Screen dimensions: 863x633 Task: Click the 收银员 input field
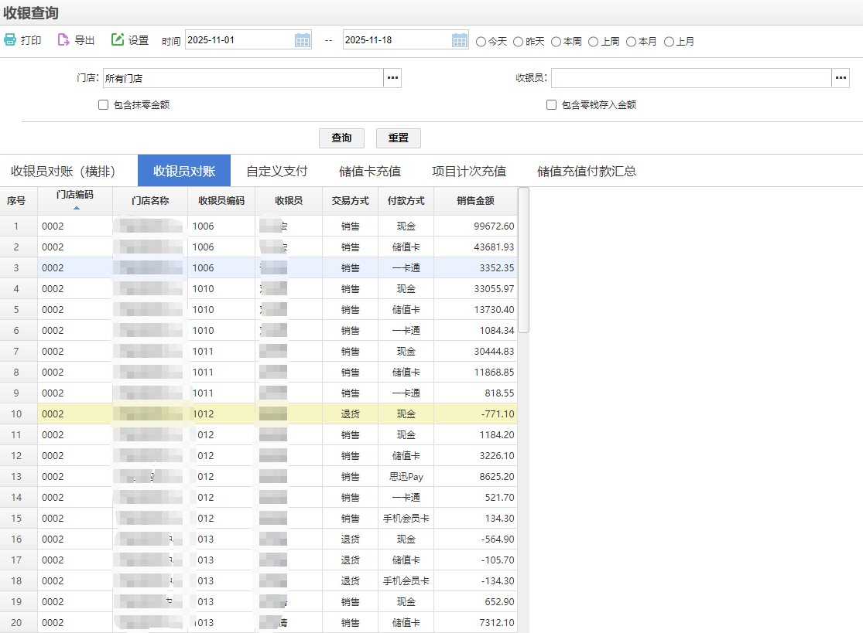(x=690, y=78)
